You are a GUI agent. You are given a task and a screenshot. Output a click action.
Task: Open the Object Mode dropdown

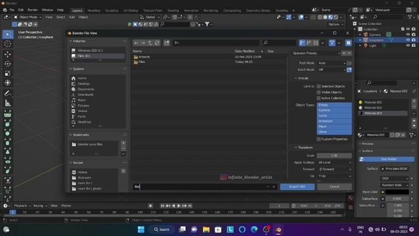pos(27,17)
